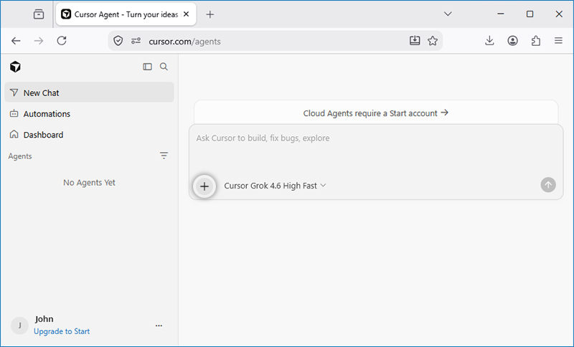Open the sidebar search icon
Viewport: 574px width, 347px height.
[164, 67]
